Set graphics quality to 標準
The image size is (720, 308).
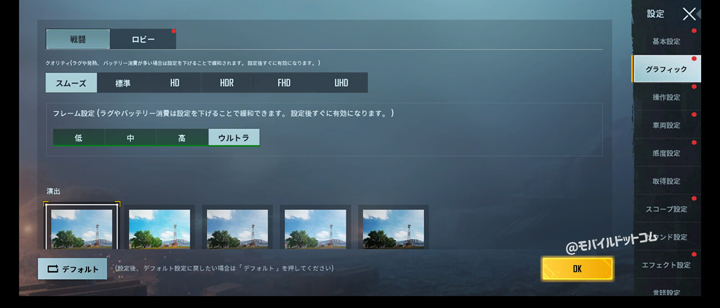123,83
